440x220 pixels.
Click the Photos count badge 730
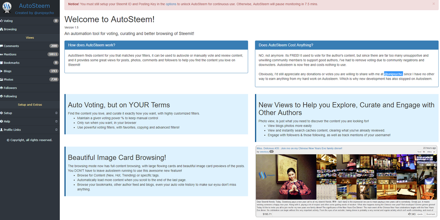point(54,79)
